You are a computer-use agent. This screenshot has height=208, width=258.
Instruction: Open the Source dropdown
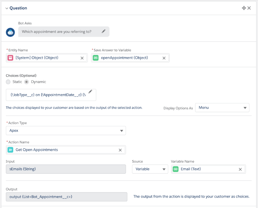150,169
